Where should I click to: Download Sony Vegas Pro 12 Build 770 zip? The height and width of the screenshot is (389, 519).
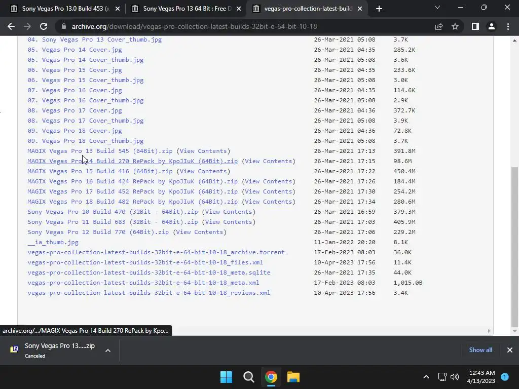(x=98, y=232)
